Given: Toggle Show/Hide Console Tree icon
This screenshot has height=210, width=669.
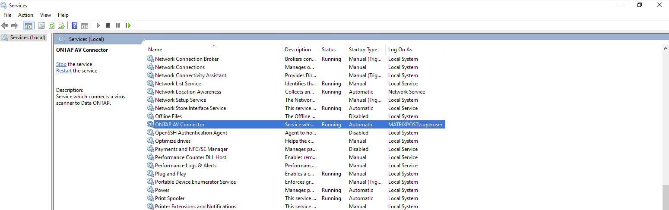Looking at the screenshot, I should [x=29, y=26].
